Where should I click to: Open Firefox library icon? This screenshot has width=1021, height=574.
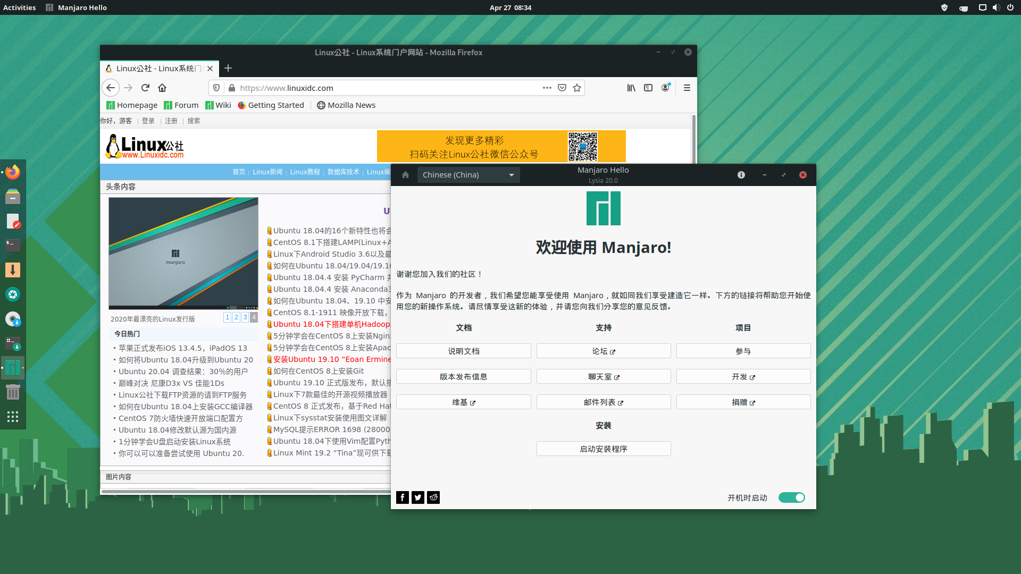click(631, 88)
